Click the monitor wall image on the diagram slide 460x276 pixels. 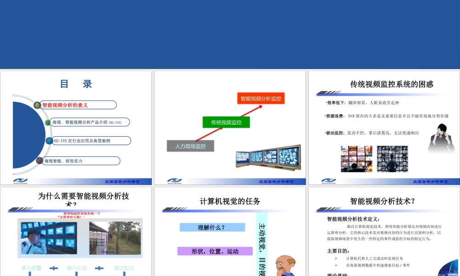pyautogui.click(x=269, y=157)
